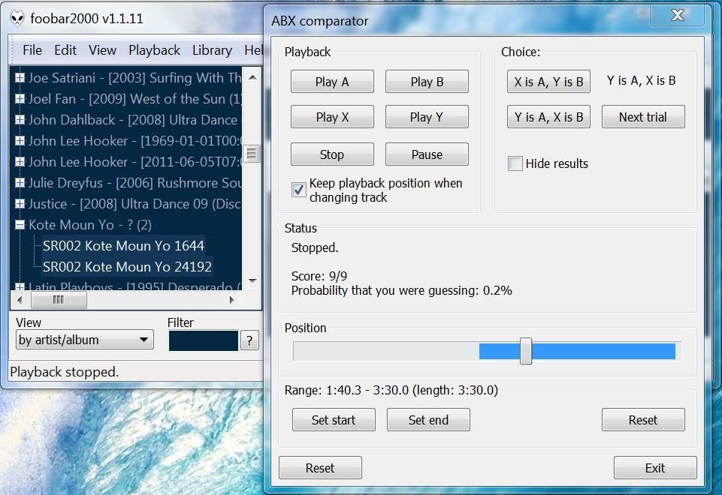
Task: Select track SR002 Kote Moun Yo 1644
Action: point(123,246)
